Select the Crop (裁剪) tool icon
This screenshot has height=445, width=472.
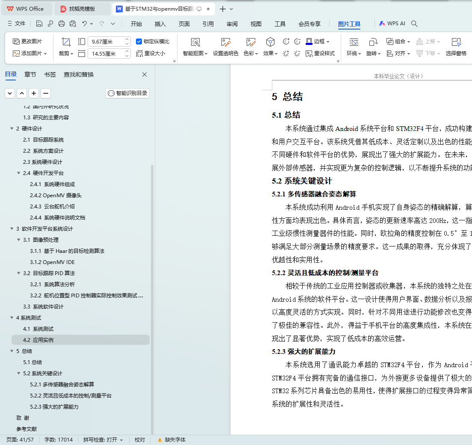[x=66, y=42]
